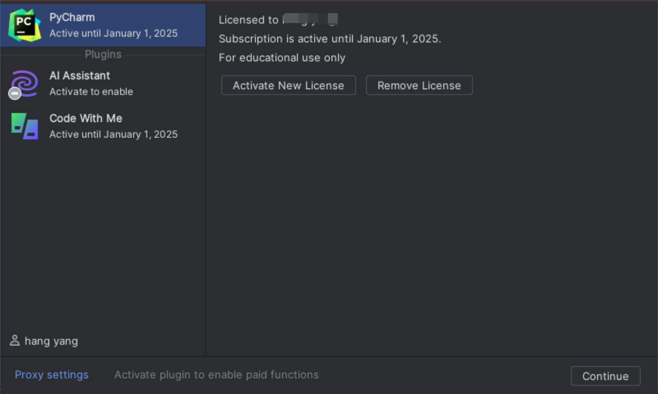Viewport: 658px width, 394px height.
Task: Click the Activate New License button
Action: [288, 85]
